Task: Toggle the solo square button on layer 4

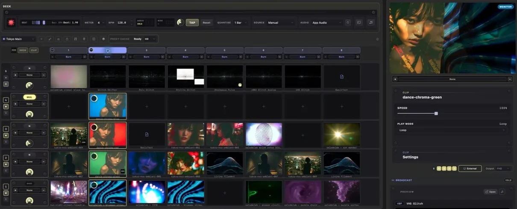Action: click(6, 107)
